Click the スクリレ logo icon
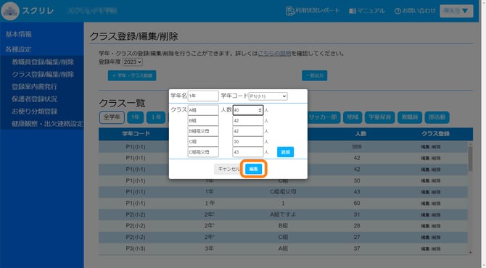 coord(10,11)
